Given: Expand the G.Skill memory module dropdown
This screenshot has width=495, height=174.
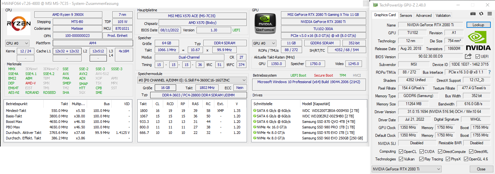Looking at the screenshot, I should 192,80.
